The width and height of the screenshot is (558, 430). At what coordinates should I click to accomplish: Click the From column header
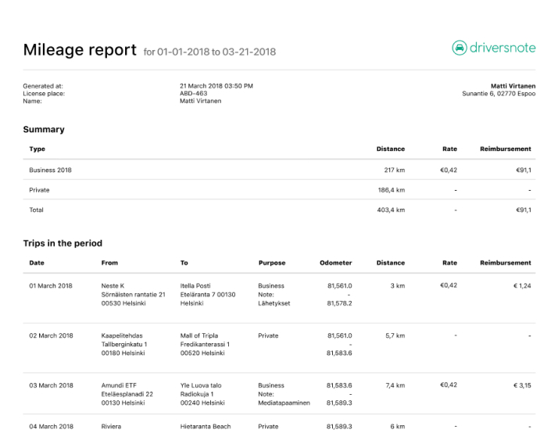point(109,263)
